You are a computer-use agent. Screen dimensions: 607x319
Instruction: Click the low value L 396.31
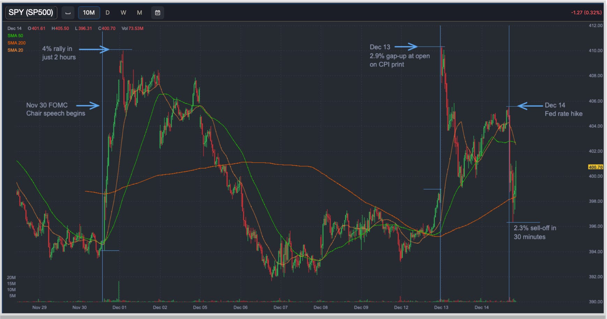pos(83,29)
